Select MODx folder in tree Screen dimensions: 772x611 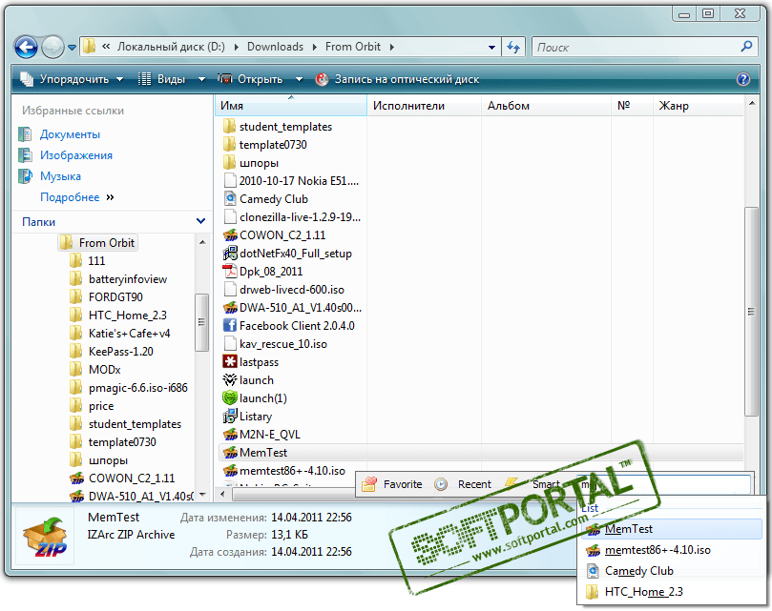104,370
